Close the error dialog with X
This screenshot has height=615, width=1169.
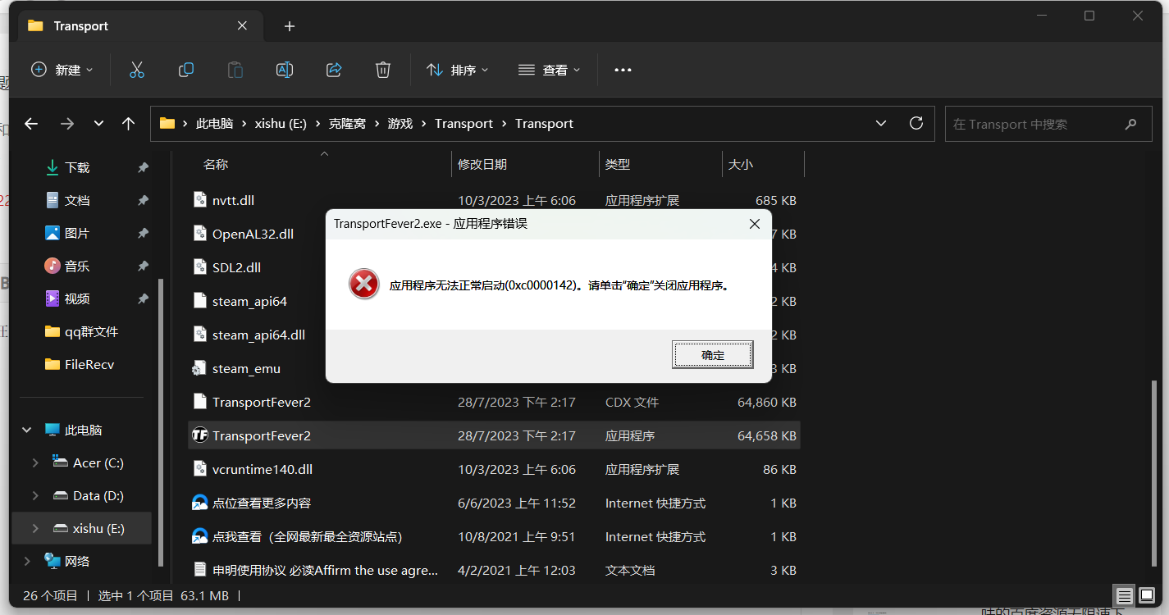pos(754,224)
